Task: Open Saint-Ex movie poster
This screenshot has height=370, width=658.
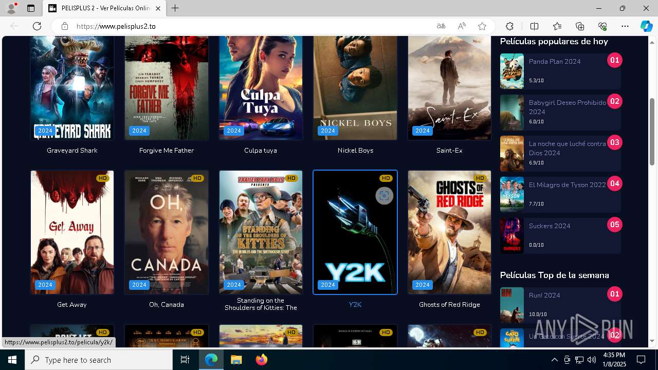Action: tap(449, 88)
